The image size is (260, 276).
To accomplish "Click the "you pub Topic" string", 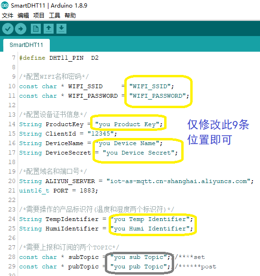I will [139, 267].
